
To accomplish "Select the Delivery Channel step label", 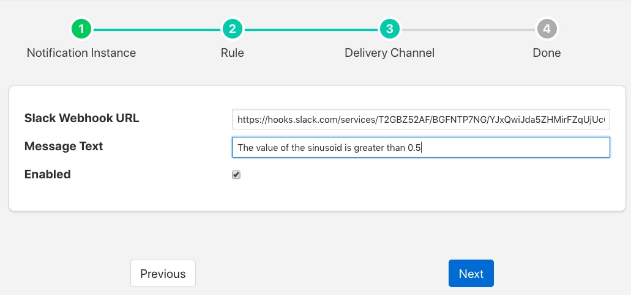I will 389,53.
